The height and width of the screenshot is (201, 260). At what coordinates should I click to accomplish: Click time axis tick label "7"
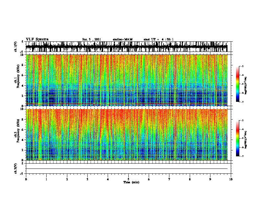(169, 179)
